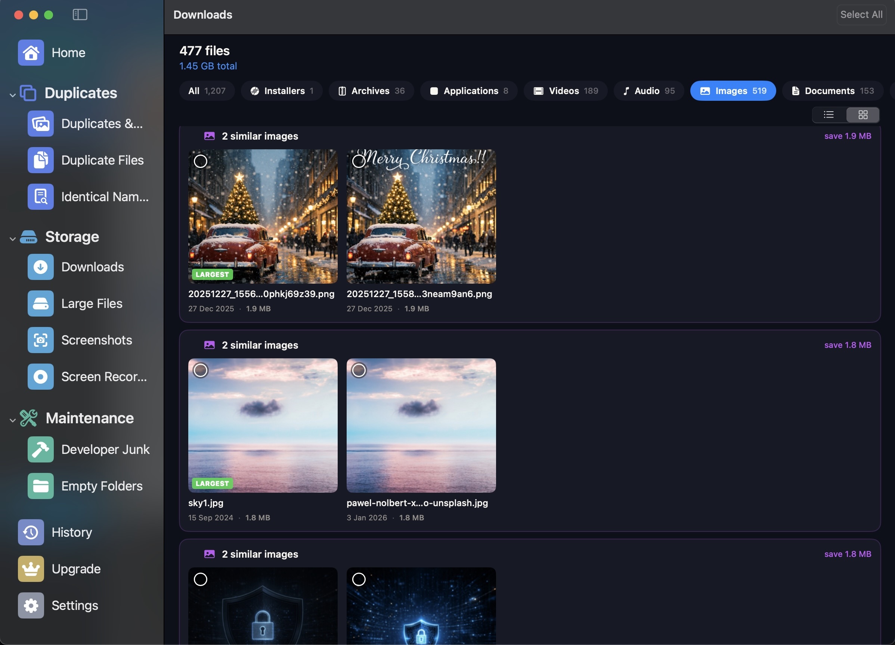Switch to the Audio filter tab

pyautogui.click(x=649, y=91)
